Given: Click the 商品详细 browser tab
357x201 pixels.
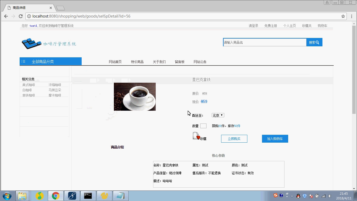Looking at the screenshot, I should [x=29, y=8].
